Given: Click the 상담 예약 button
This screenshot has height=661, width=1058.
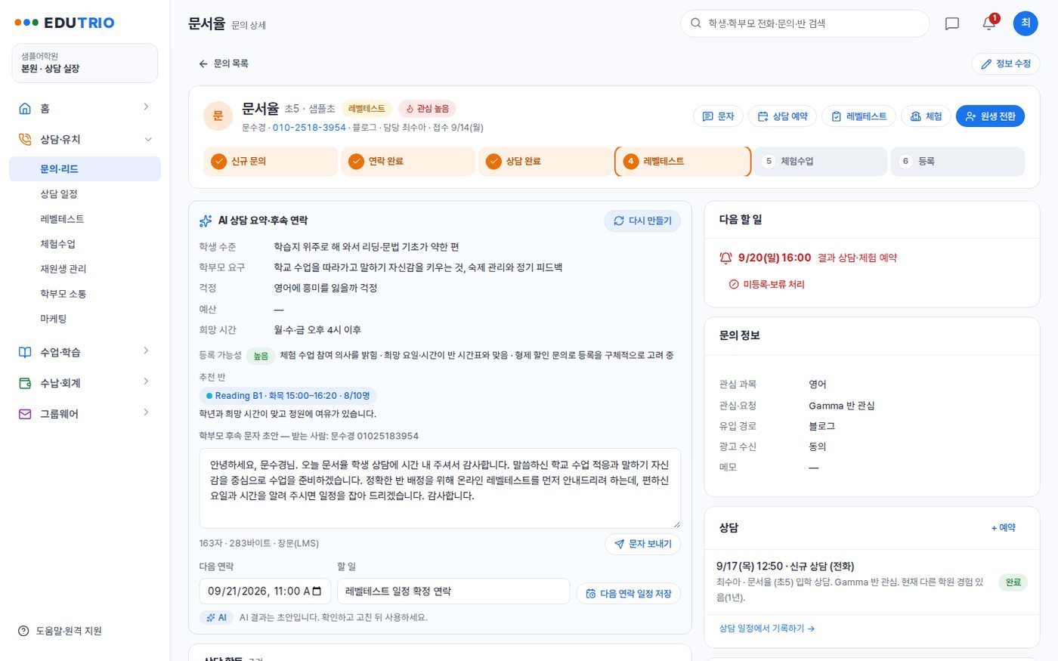Looking at the screenshot, I should pyautogui.click(x=782, y=116).
